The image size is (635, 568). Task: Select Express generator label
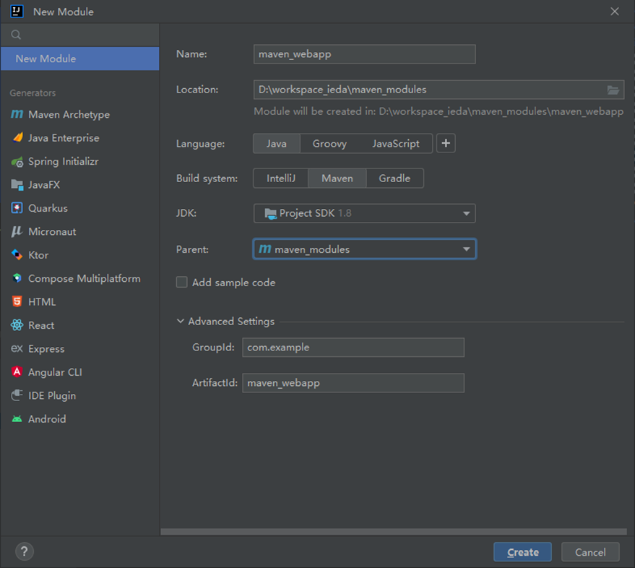(46, 349)
